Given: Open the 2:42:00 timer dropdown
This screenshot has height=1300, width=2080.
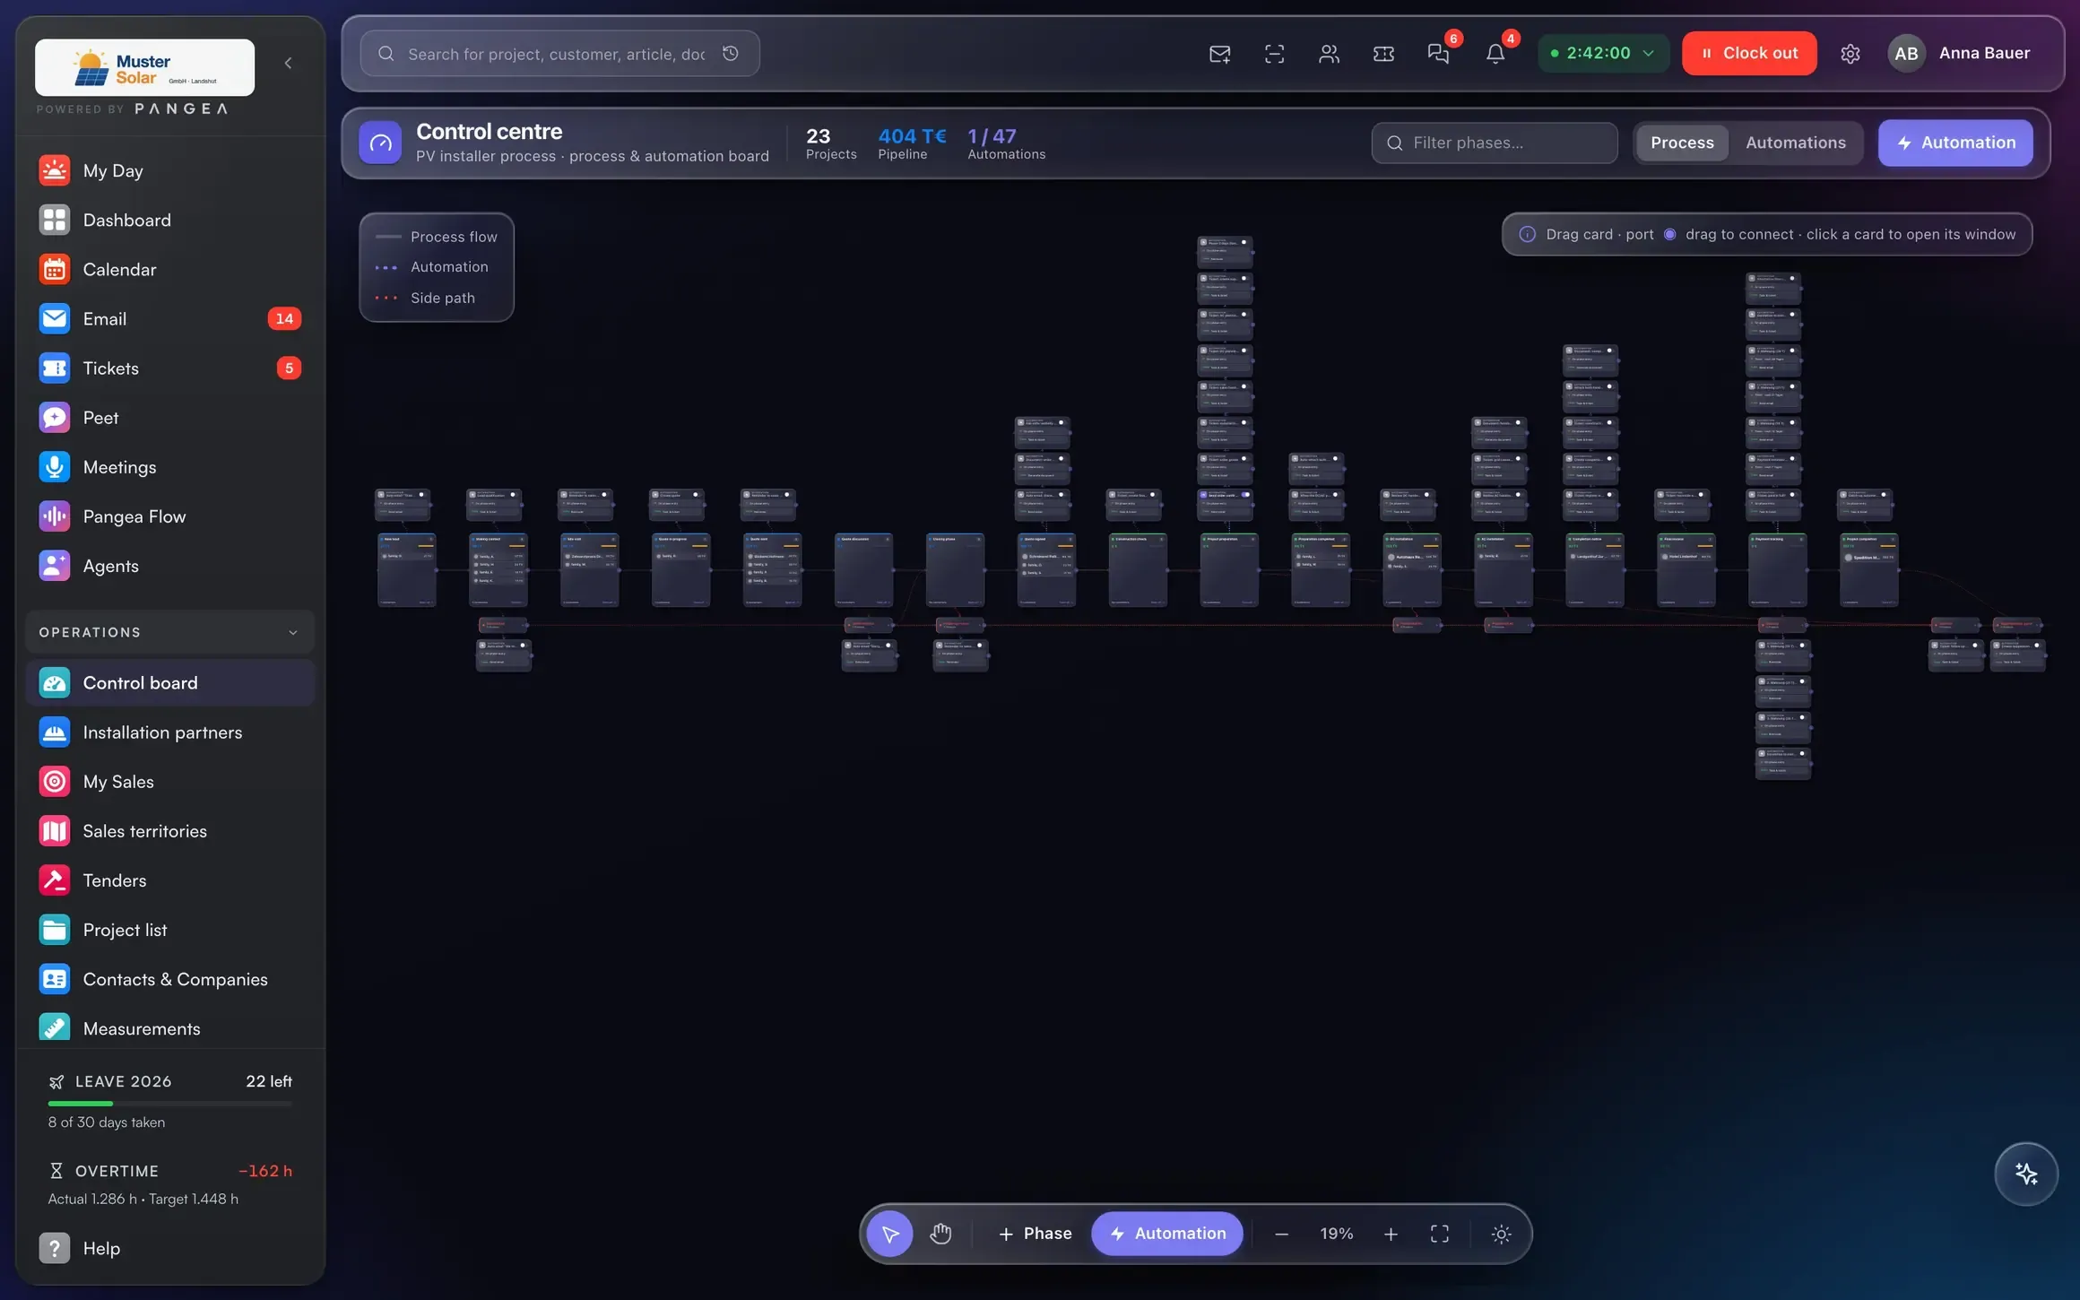Looking at the screenshot, I should click(1603, 53).
